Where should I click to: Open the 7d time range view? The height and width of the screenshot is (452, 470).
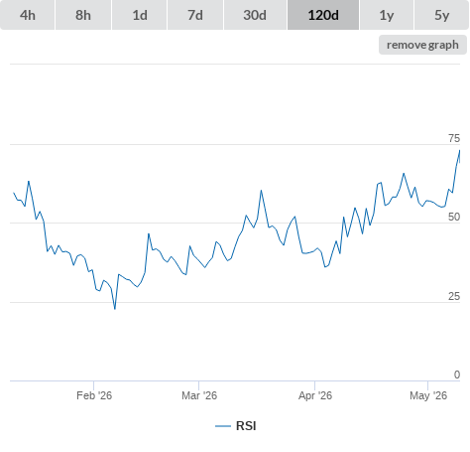195,15
